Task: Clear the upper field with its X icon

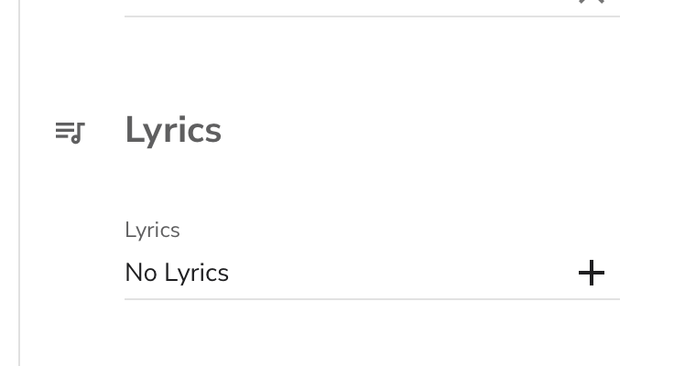Action: [592, 2]
